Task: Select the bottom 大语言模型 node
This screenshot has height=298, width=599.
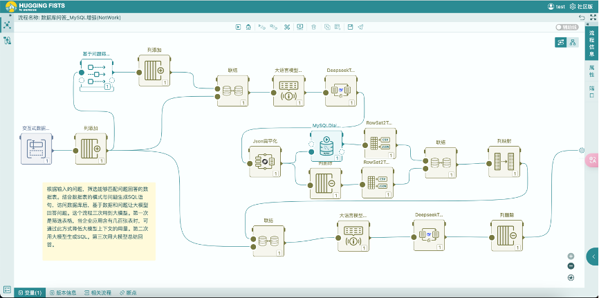Action: [x=353, y=235]
